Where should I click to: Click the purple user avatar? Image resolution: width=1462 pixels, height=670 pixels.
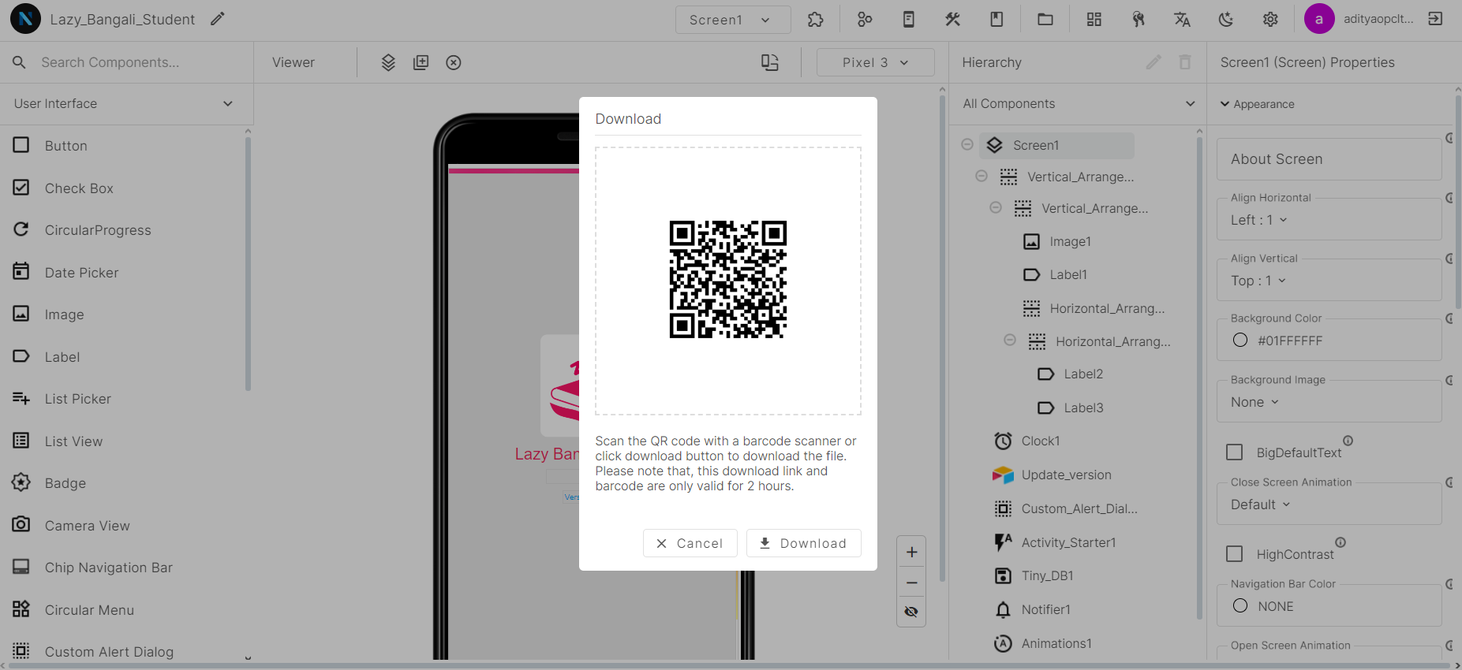(1319, 19)
